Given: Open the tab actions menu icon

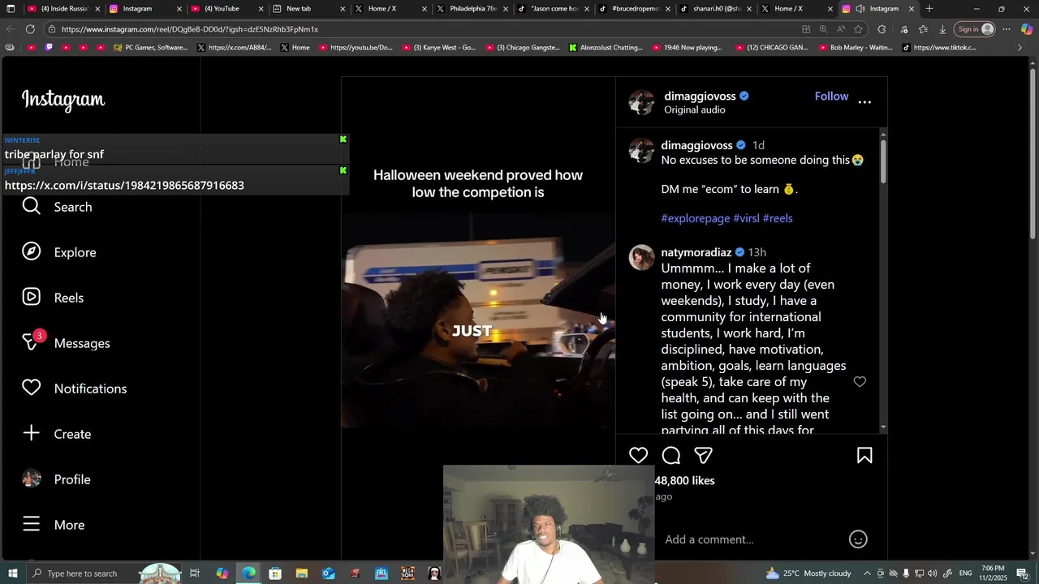Looking at the screenshot, I should pos(11,9).
